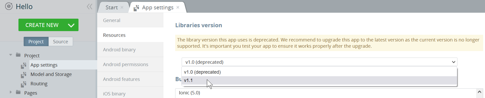Open the CREATE NEW dropdown arrow
Viewport: 485px width, 98px height.
[71, 25]
